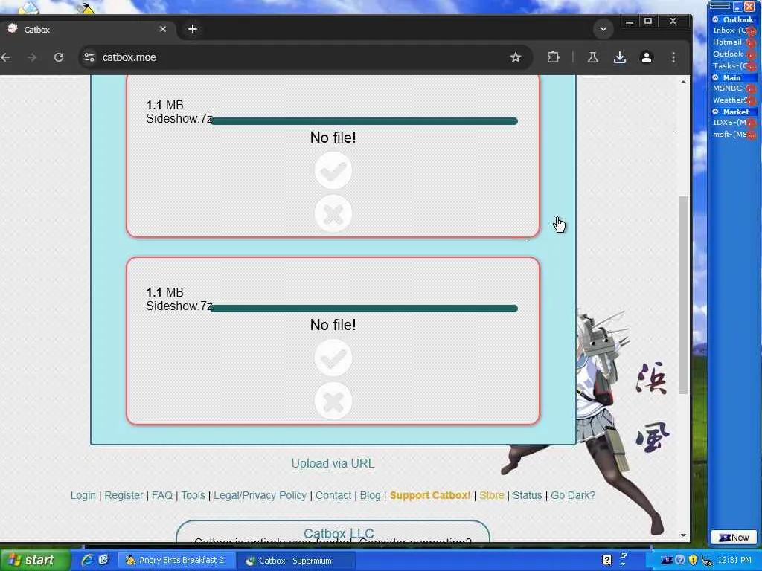The image size is (762, 571).
Task: Open the Store link
Action: click(x=492, y=495)
